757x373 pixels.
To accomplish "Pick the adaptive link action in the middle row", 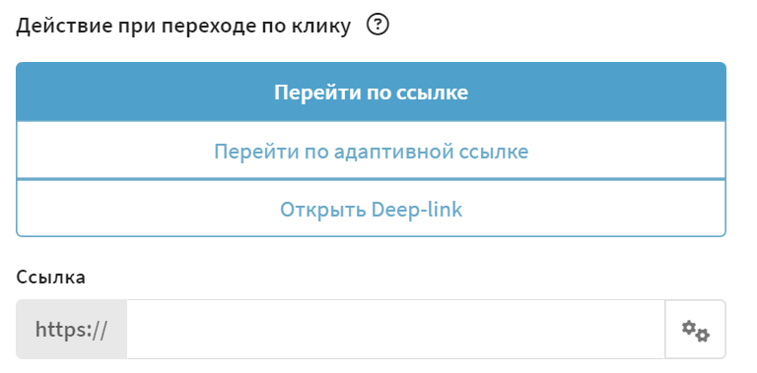I will coord(371,151).
